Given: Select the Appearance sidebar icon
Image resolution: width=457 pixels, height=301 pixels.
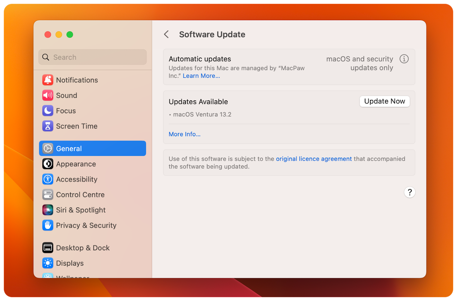Looking at the screenshot, I should point(48,164).
